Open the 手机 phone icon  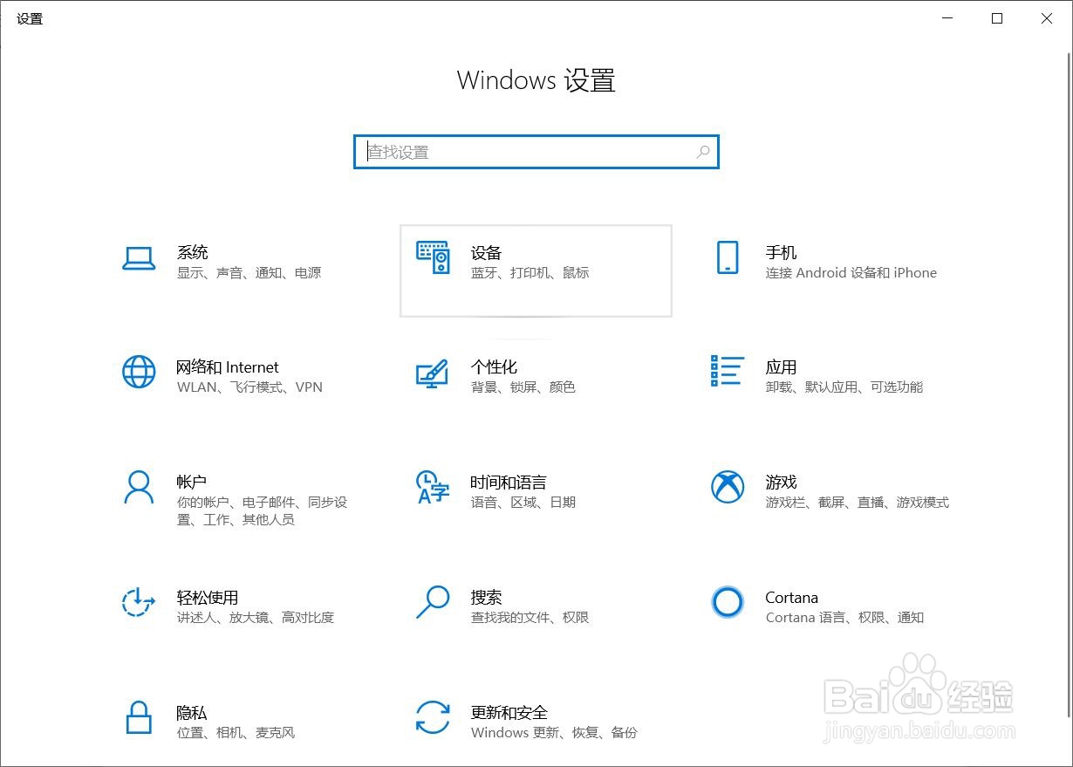pos(728,258)
